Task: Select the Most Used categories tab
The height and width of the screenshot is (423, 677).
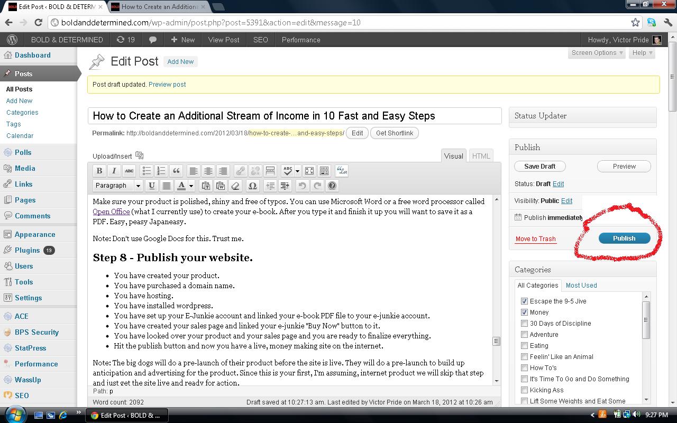Action: (x=581, y=286)
